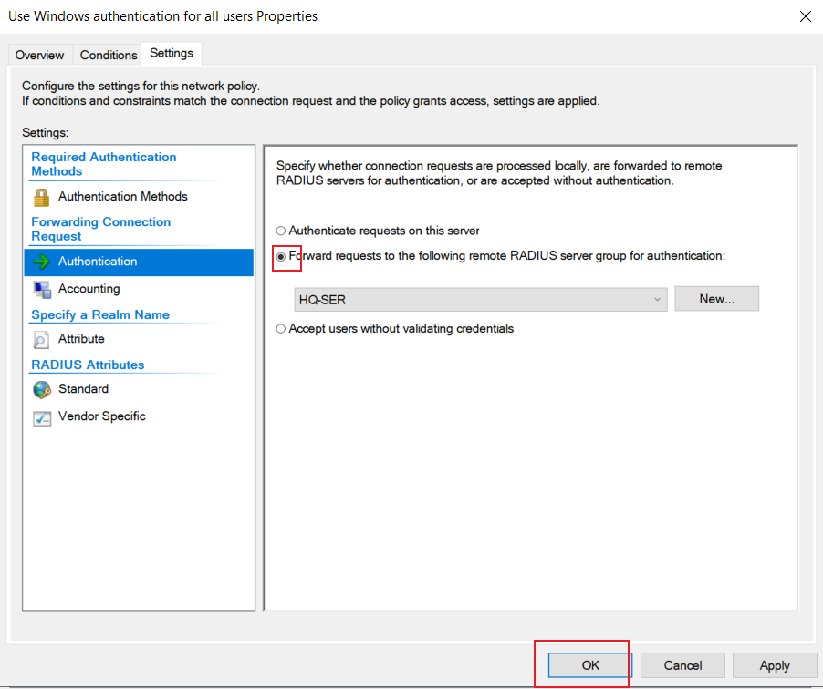Open the HQ-SER server group dropdown
The height and width of the screenshot is (689, 823).
click(x=480, y=300)
